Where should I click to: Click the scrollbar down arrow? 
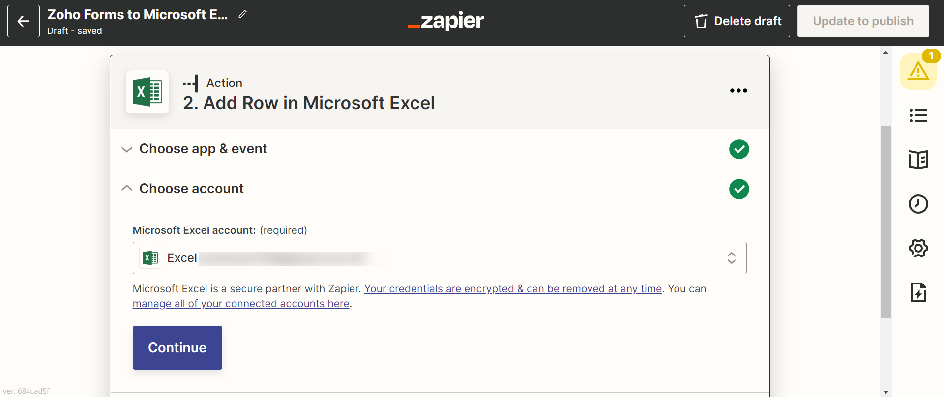tap(885, 392)
